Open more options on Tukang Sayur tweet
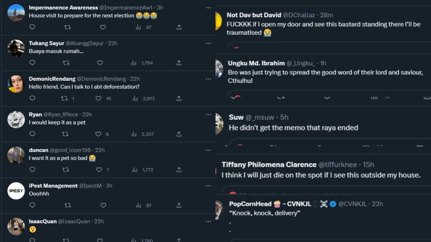Viewport: 431px width, 242px height. point(208,43)
